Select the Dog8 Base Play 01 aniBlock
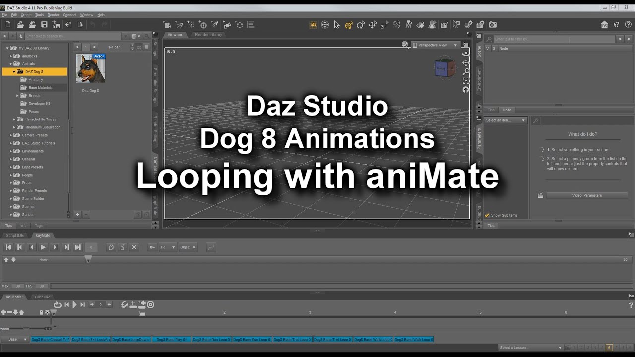635x357 pixels. coord(172,340)
